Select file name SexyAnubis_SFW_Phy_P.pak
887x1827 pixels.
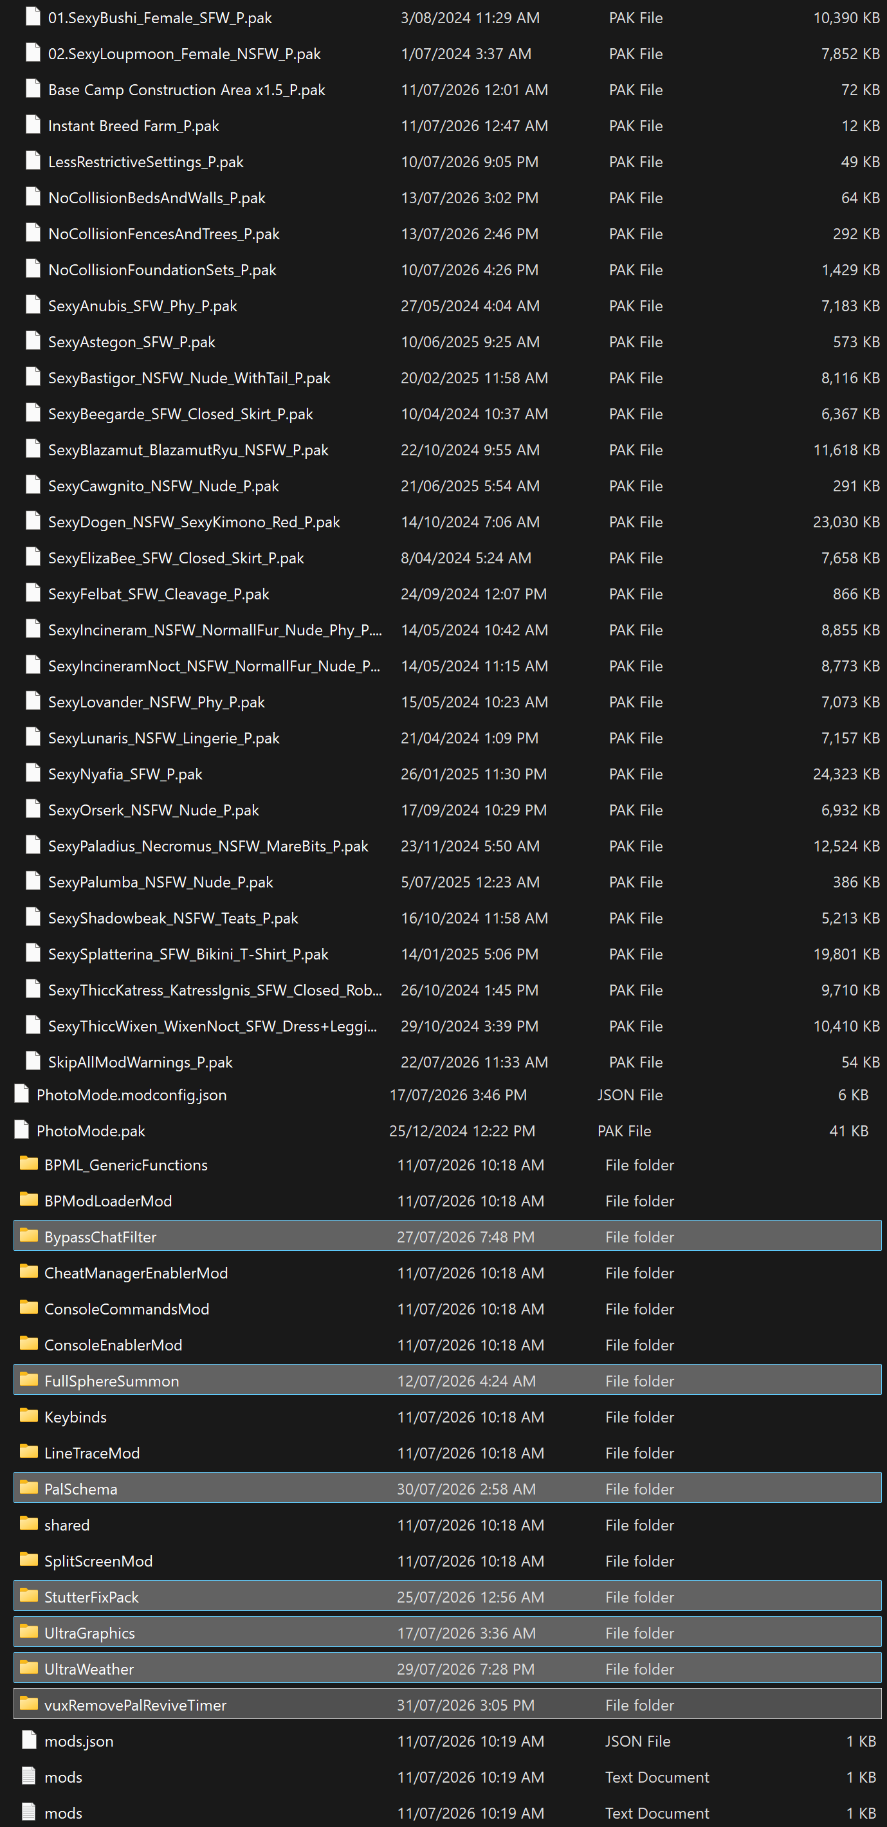point(143,305)
